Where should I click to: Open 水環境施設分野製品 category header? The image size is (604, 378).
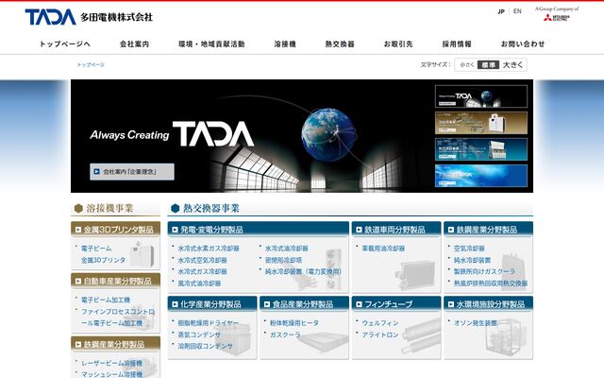tap(489, 304)
